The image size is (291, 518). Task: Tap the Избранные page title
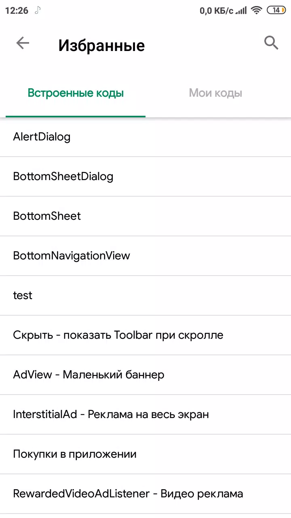click(101, 45)
